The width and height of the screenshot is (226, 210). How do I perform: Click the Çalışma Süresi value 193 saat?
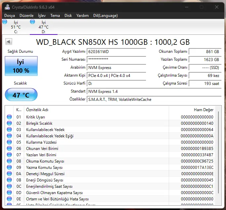coord(205,83)
